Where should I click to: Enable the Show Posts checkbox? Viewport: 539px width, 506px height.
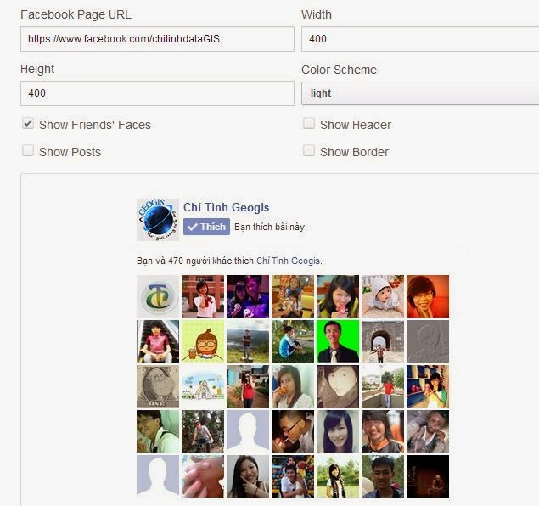(28, 150)
